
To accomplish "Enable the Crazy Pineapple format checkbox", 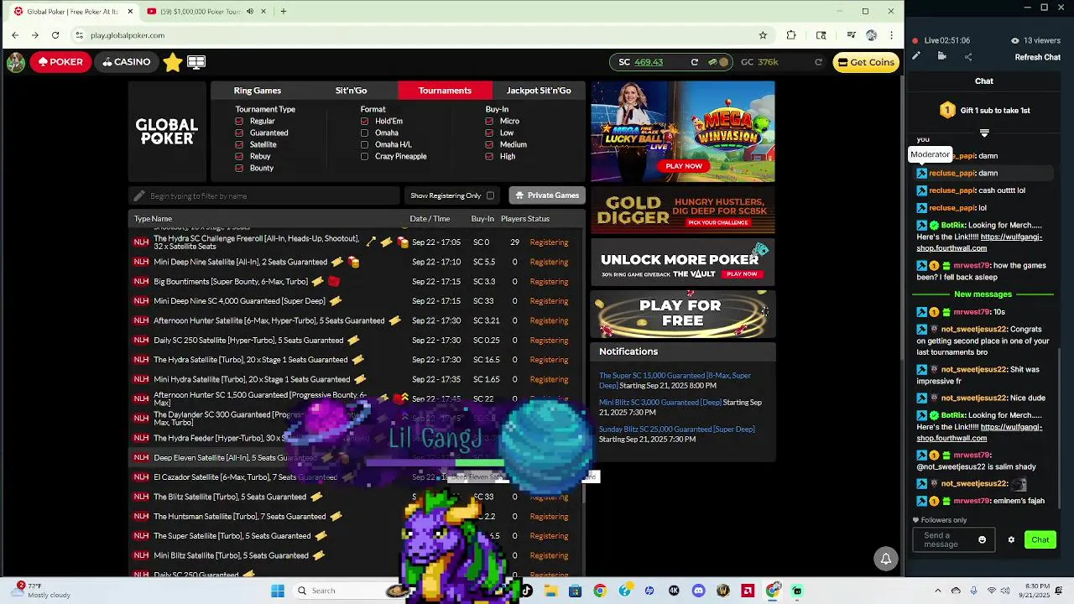I will point(364,156).
